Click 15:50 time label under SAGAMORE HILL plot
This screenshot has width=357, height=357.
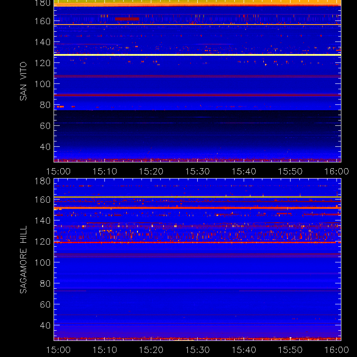291,350
